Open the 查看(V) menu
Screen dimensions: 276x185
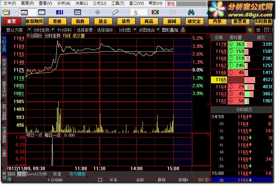coord(45,3)
